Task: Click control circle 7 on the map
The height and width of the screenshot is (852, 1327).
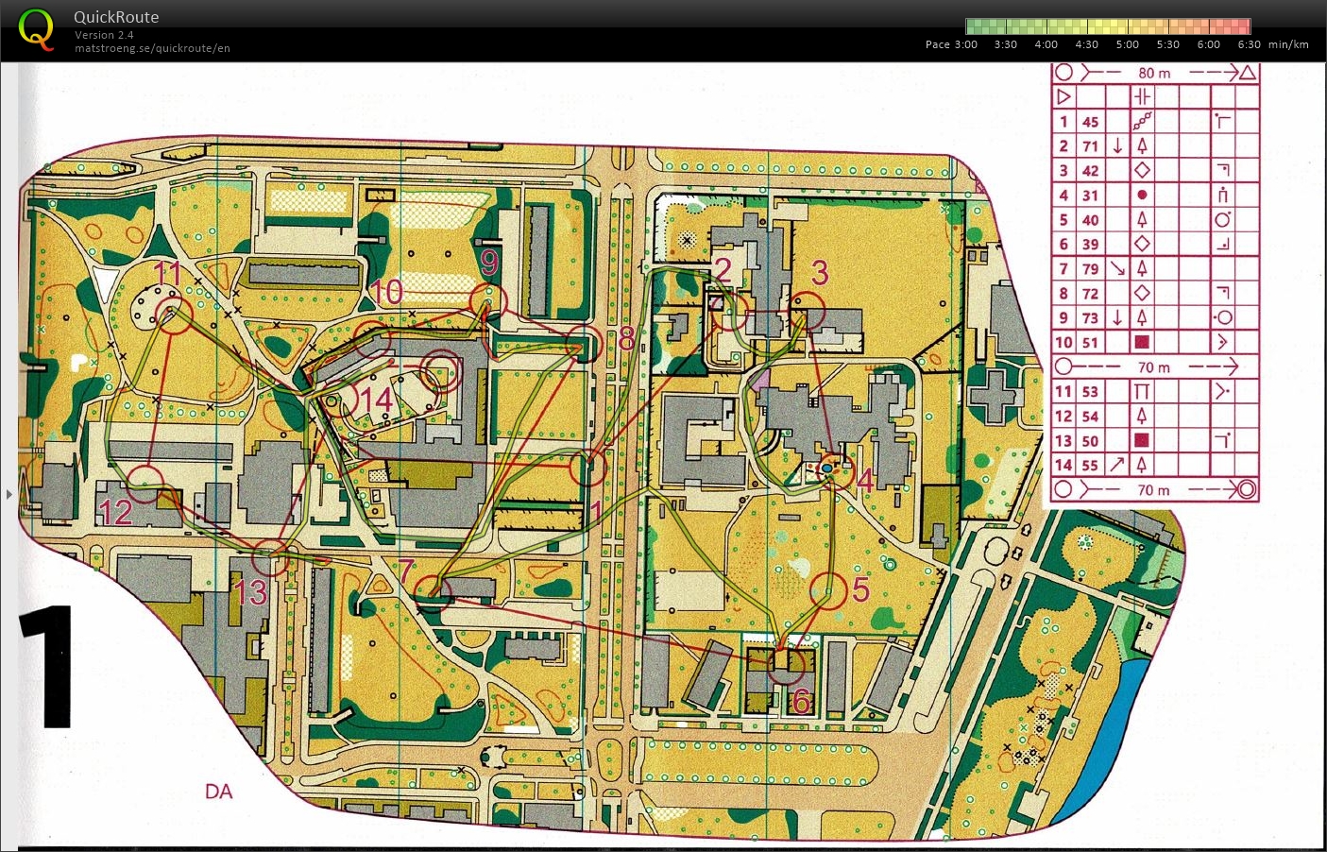Action: pyautogui.click(x=434, y=592)
